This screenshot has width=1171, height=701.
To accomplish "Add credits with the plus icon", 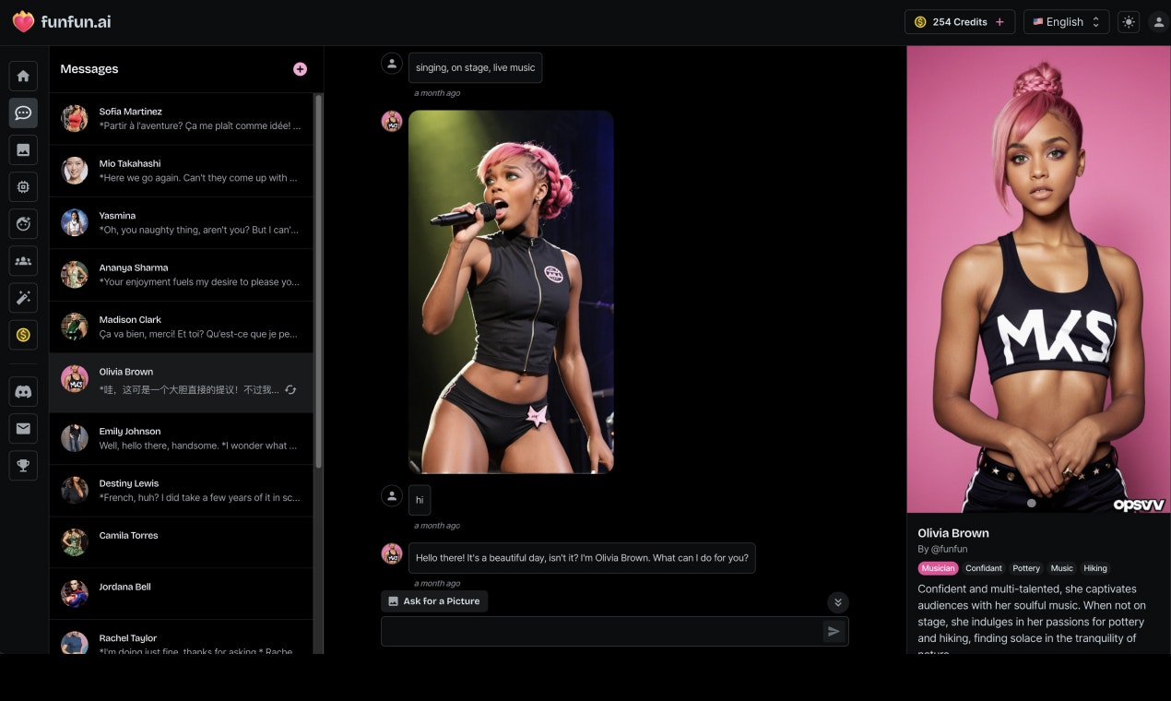I will pyautogui.click(x=999, y=22).
